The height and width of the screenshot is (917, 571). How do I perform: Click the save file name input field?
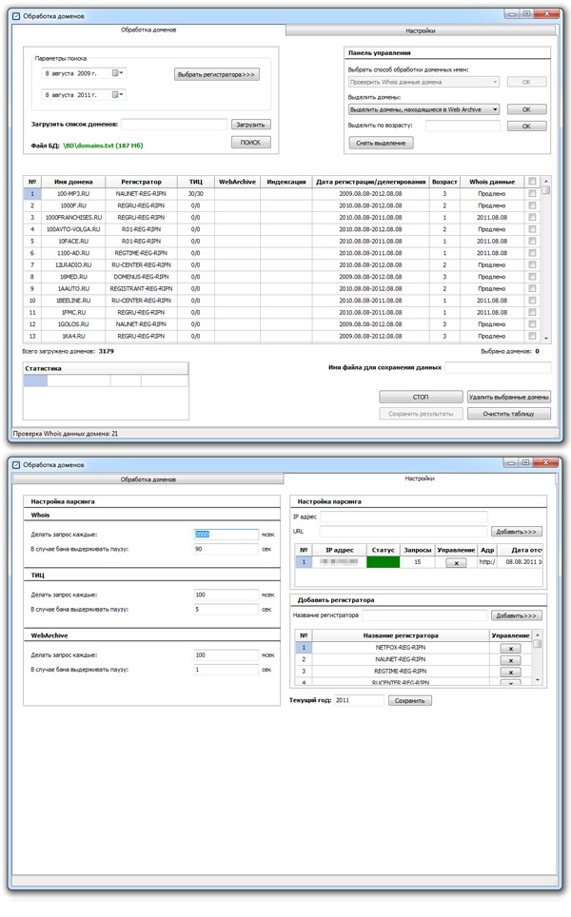(498, 367)
